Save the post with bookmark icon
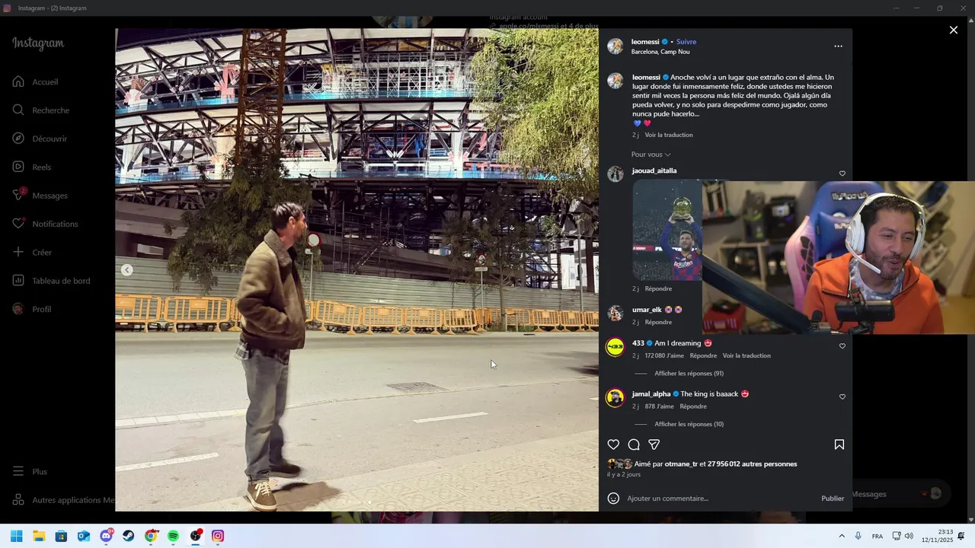The height and width of the screenshot is (548, 975). tap(839, 444)
